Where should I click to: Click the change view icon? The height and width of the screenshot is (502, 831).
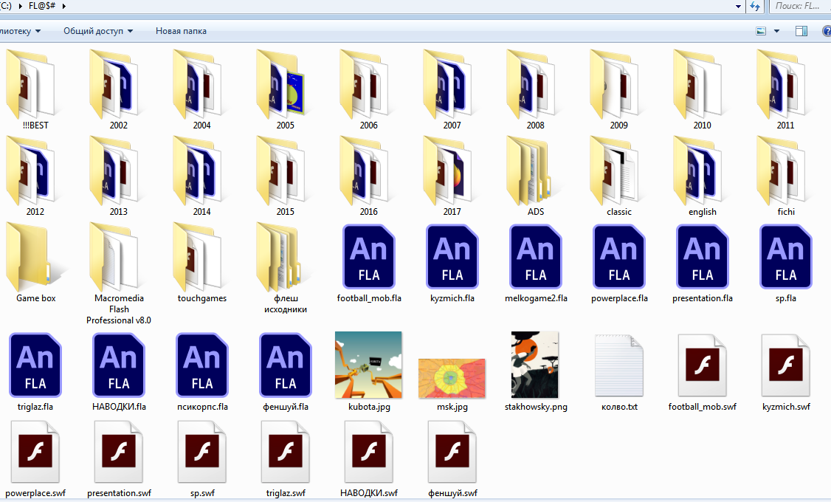(x=760, y=31)
